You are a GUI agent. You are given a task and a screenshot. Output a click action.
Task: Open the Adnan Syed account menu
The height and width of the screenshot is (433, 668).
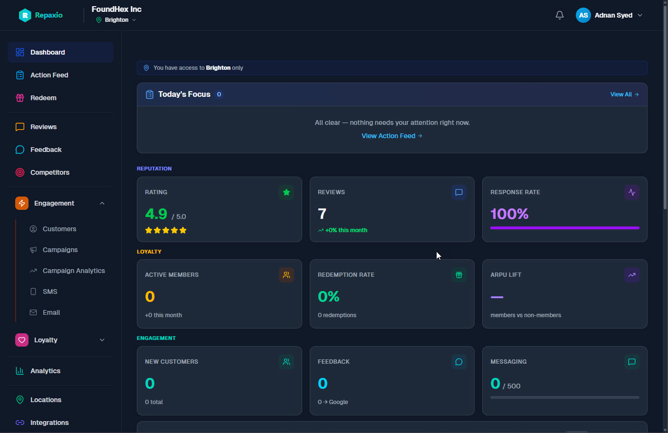pyautogui.click(x=610, y=15)
